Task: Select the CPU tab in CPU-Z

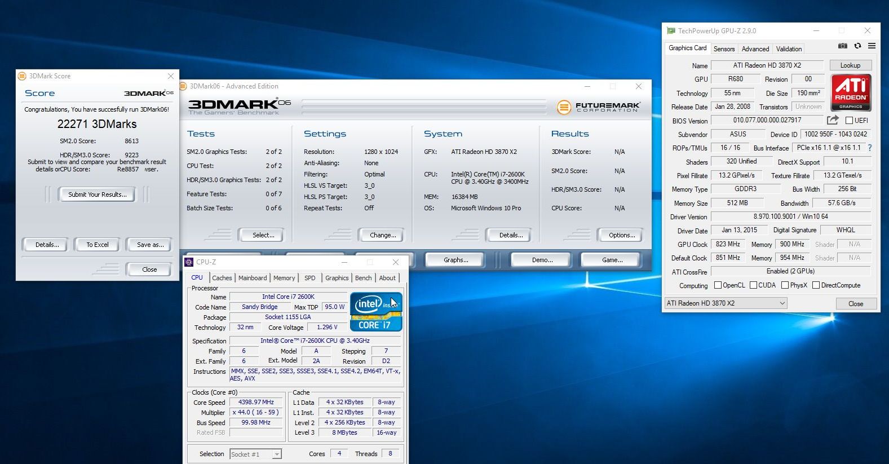Action: click(x=197, y=277)
